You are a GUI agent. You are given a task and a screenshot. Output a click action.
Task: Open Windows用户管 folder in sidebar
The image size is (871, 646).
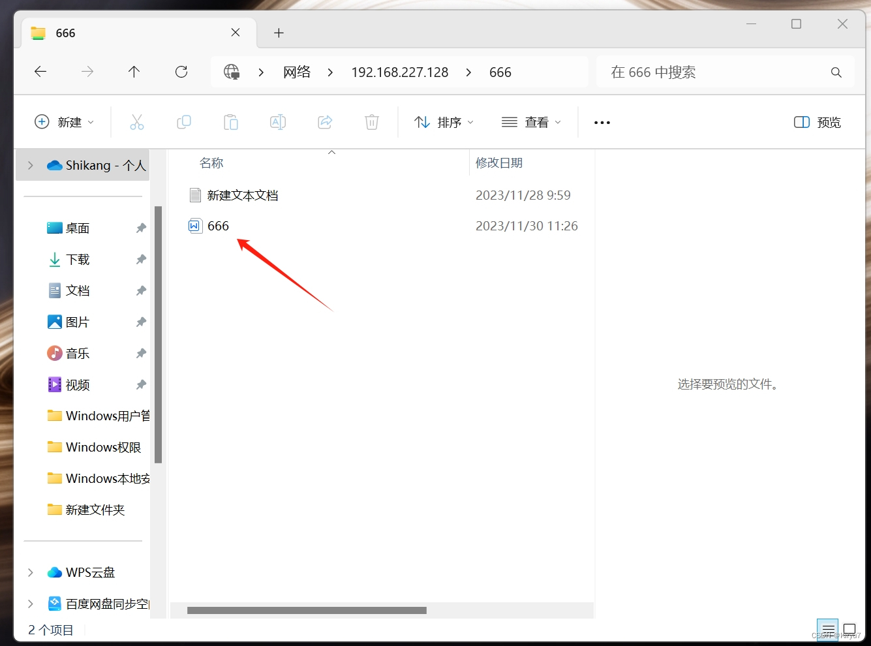[x=99, y=416]
